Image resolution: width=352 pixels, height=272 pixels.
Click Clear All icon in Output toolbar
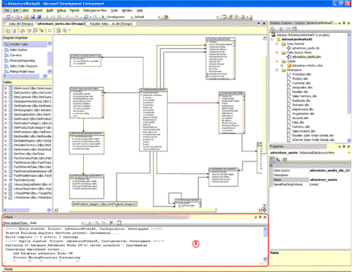[112, 223]
